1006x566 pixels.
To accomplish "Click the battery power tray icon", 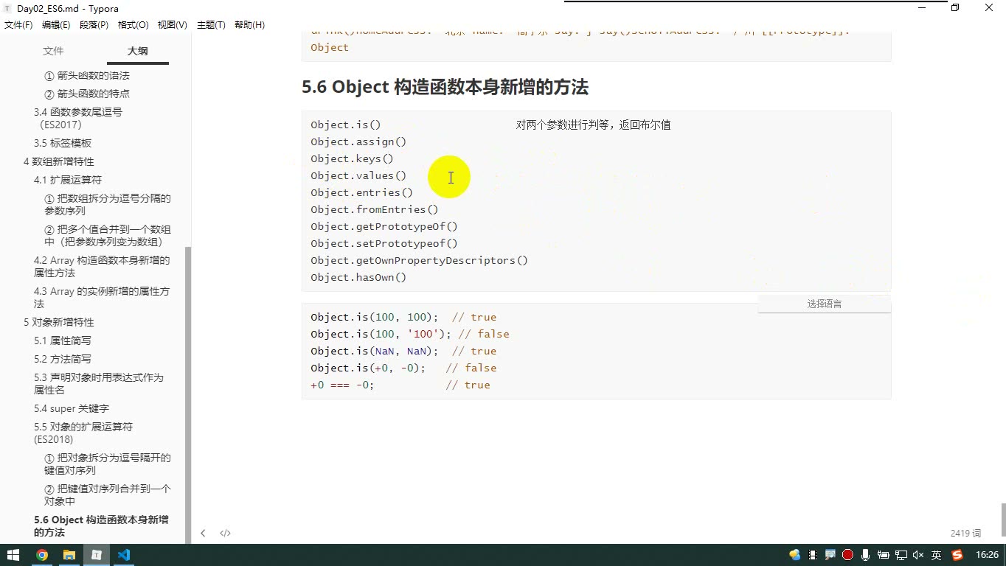I will point(883,555).
